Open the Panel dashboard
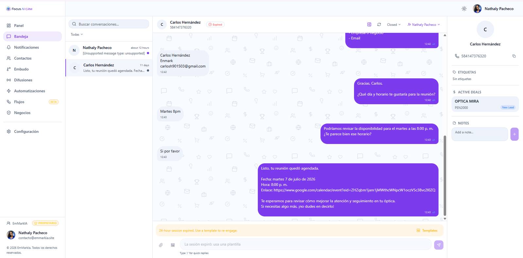The image size is (523, 258). pyautogui.click(x=32, y=25)
